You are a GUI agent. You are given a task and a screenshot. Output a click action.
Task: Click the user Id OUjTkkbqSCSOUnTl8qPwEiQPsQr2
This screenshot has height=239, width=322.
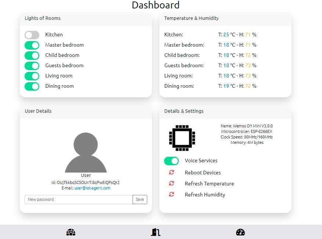(x=86, y=182)
